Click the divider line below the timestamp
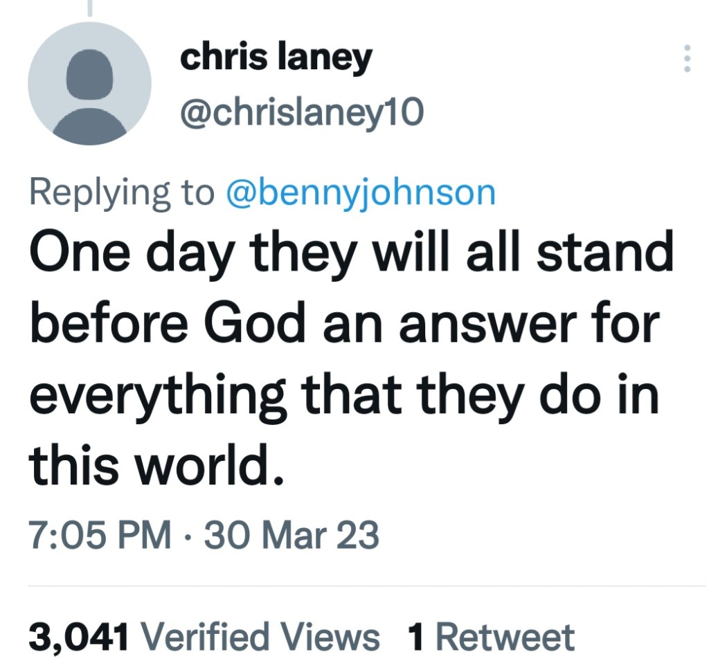The width and height of the screenshot is (709, 672). [x=366, y=586]
